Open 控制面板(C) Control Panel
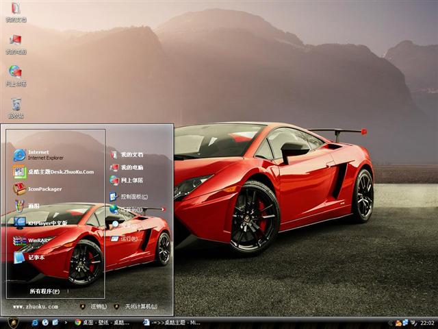 pos(129,197)
